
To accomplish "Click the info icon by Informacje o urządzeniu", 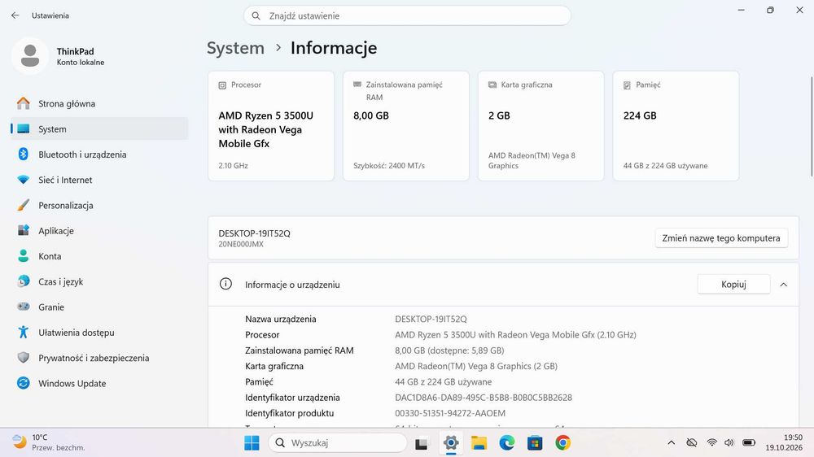I will [225, 284].
